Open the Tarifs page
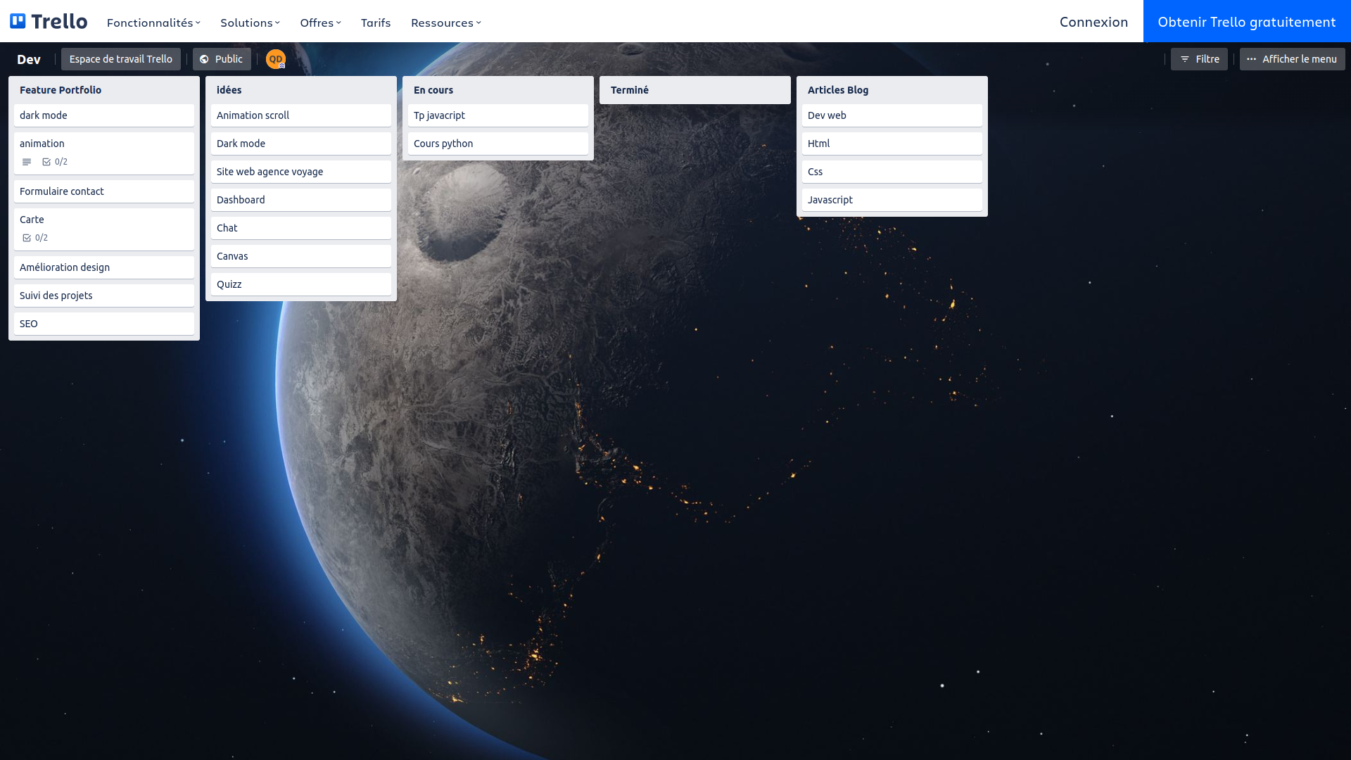Viewport: 1351px width, 760px height. pyautogui.click(x=376, y=23)
